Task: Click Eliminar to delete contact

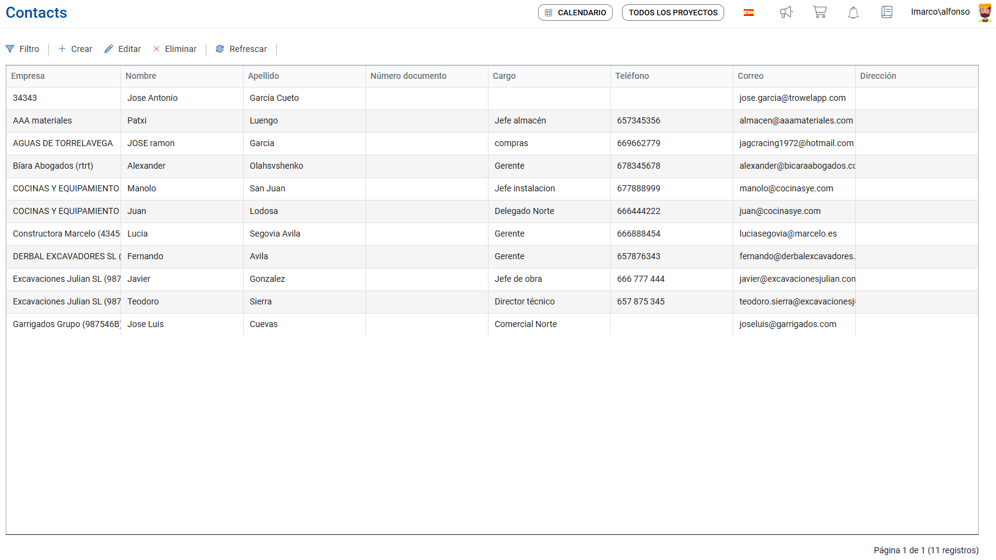Action: 174,49
